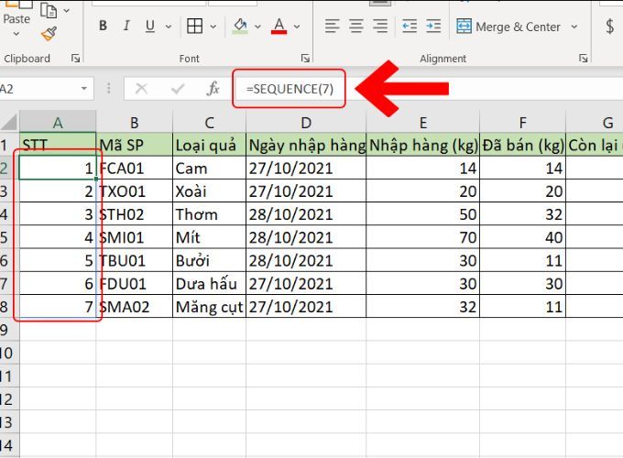The width and height of the screenshot is (623, 458).
Task: Align text right
Action: point(380,27)
